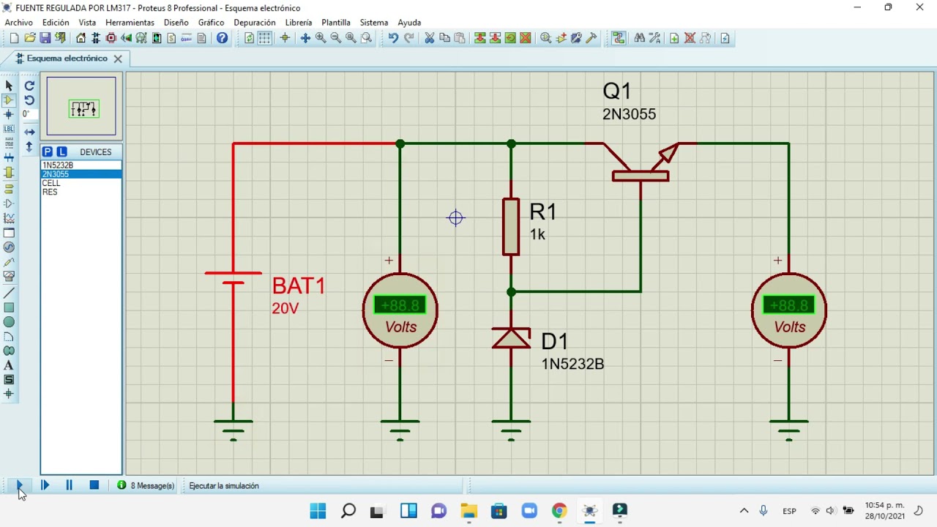Screen dimensions: 937x527
Task: Rotate component clockwise
Action: click(x=29, y=86)
